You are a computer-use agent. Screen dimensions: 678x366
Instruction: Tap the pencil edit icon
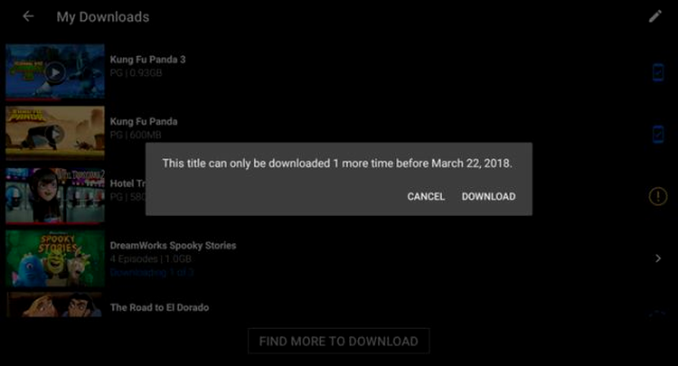click(655, 16)
